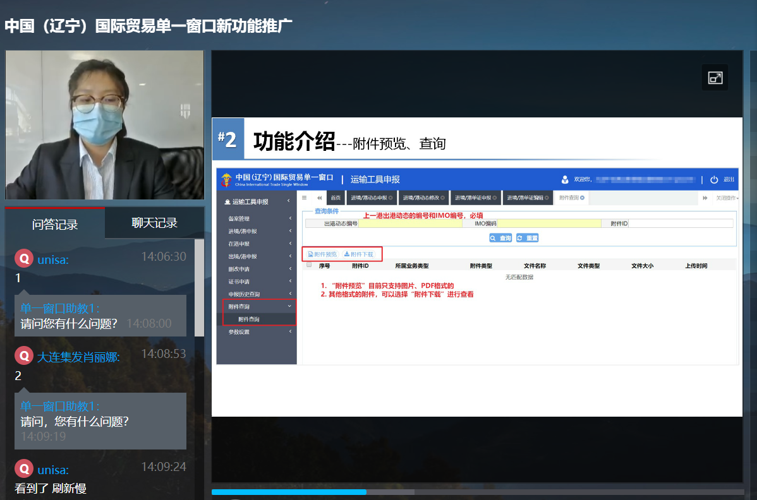Collapse the 附件查询 parent menu in the sidebar
Image resolution: width=757 pixels, height=500 pixels.
tap(259, 306)
